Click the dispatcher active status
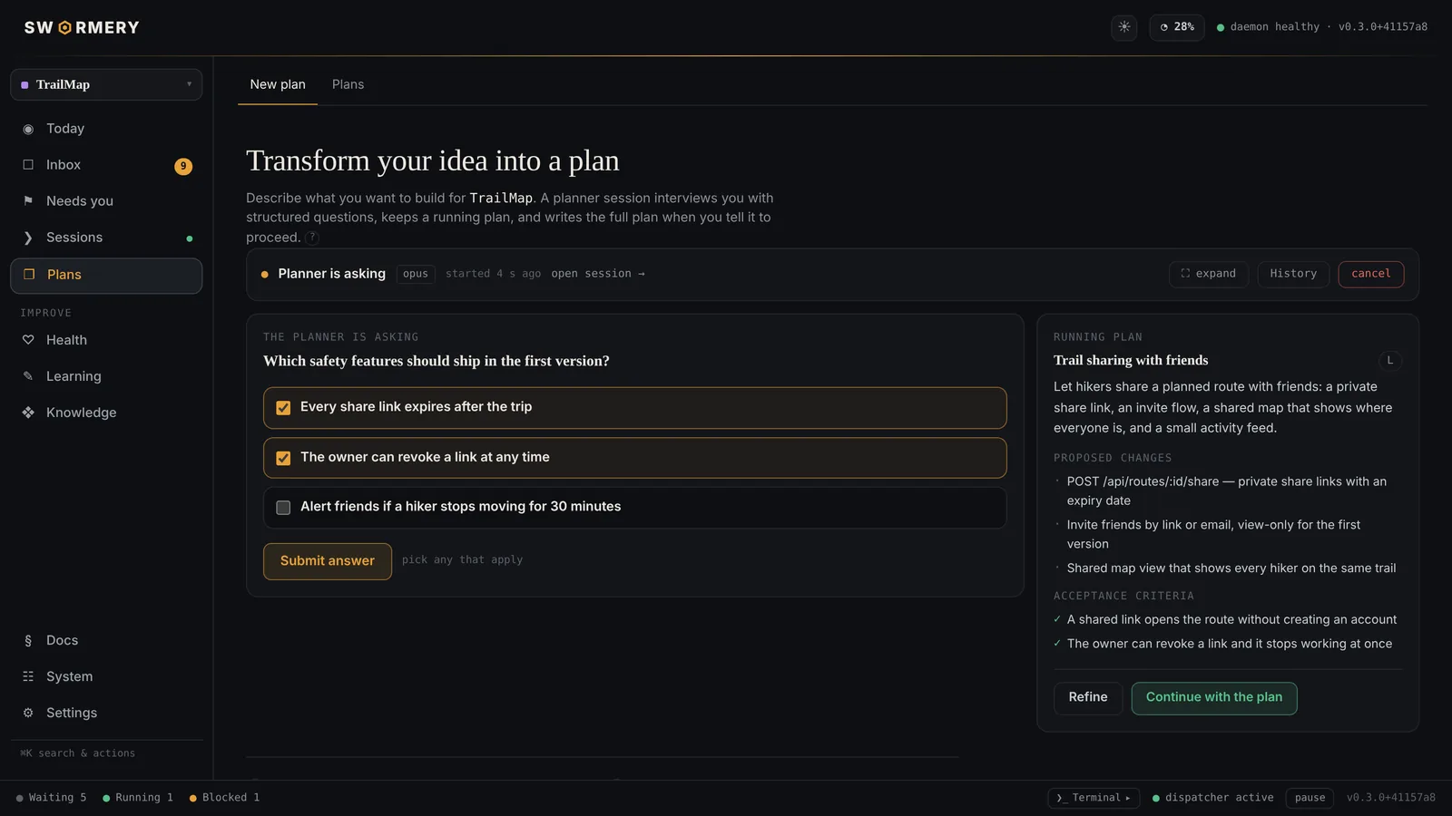1452x816 pixels. click(1213, 798)
